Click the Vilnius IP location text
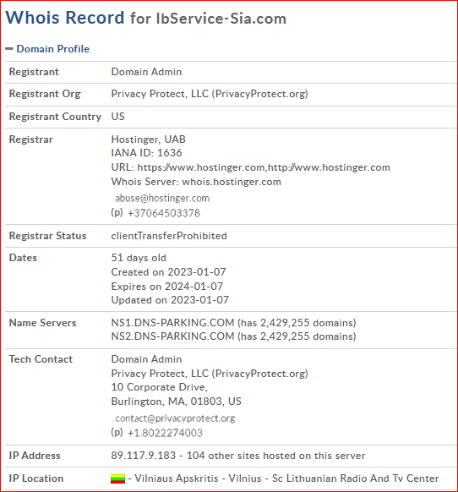The image size is (458, 492). (245, 478)
